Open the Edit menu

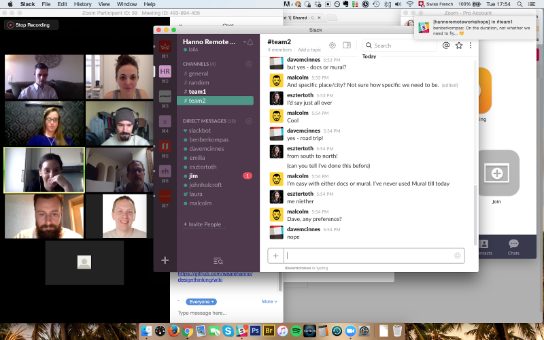pyautogui.click(x=62, y=4)
